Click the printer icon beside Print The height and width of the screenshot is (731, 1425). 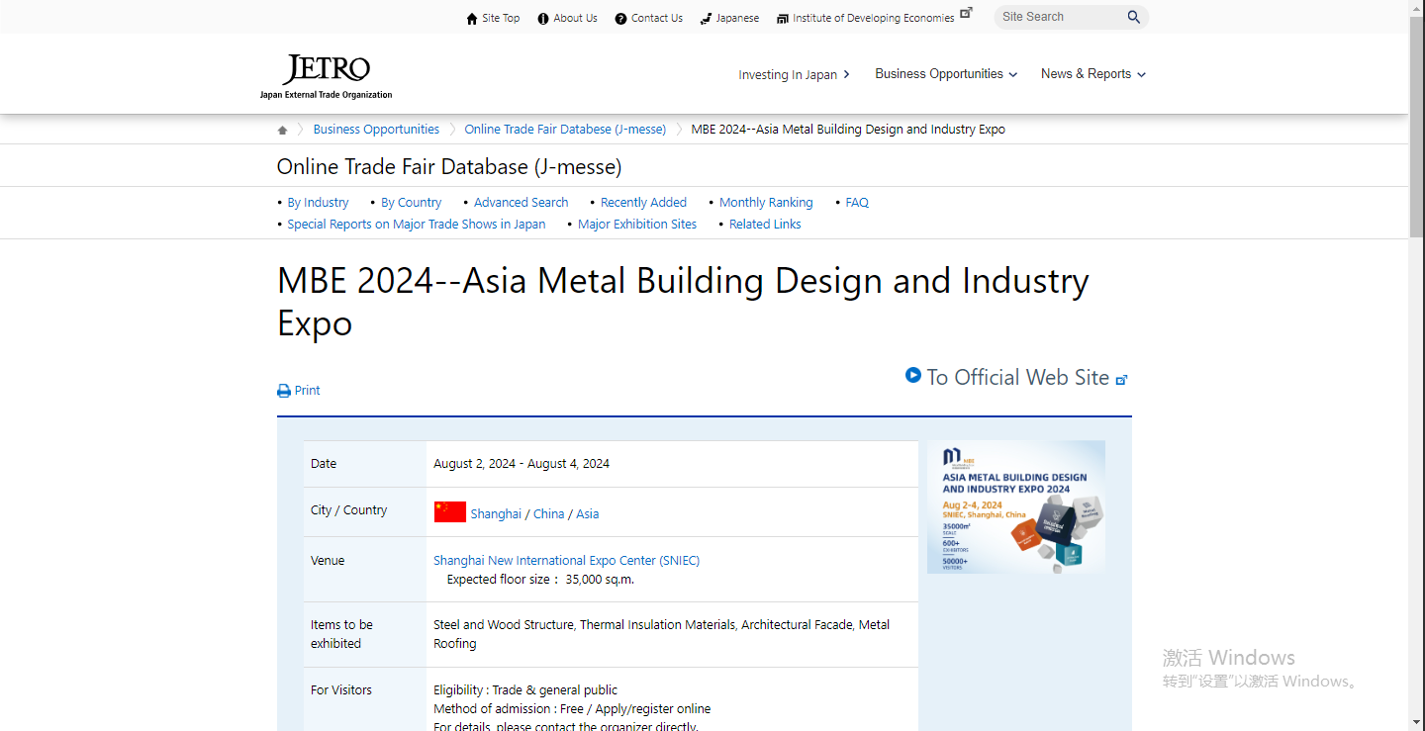[284, 391]
